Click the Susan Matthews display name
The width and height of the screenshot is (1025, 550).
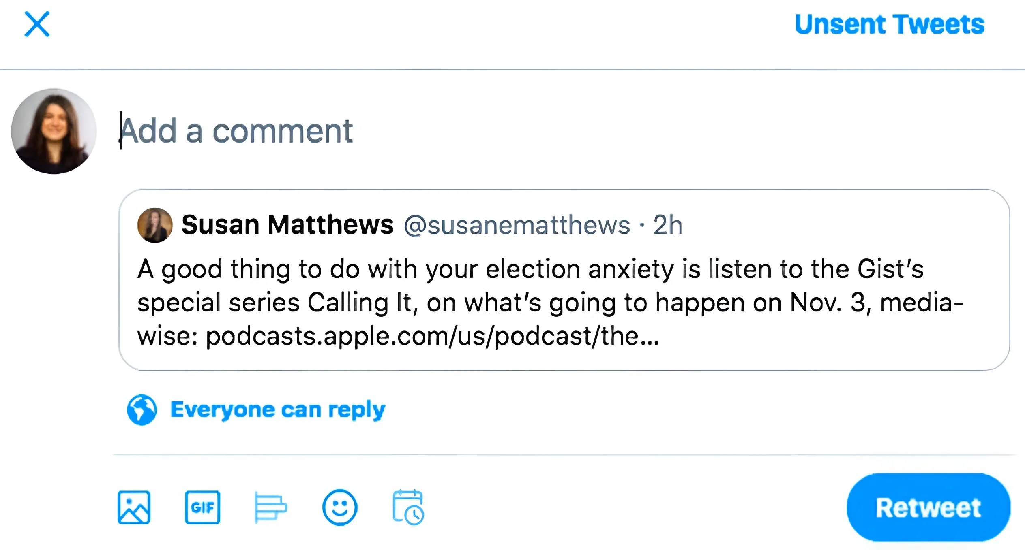coord(287,225)
